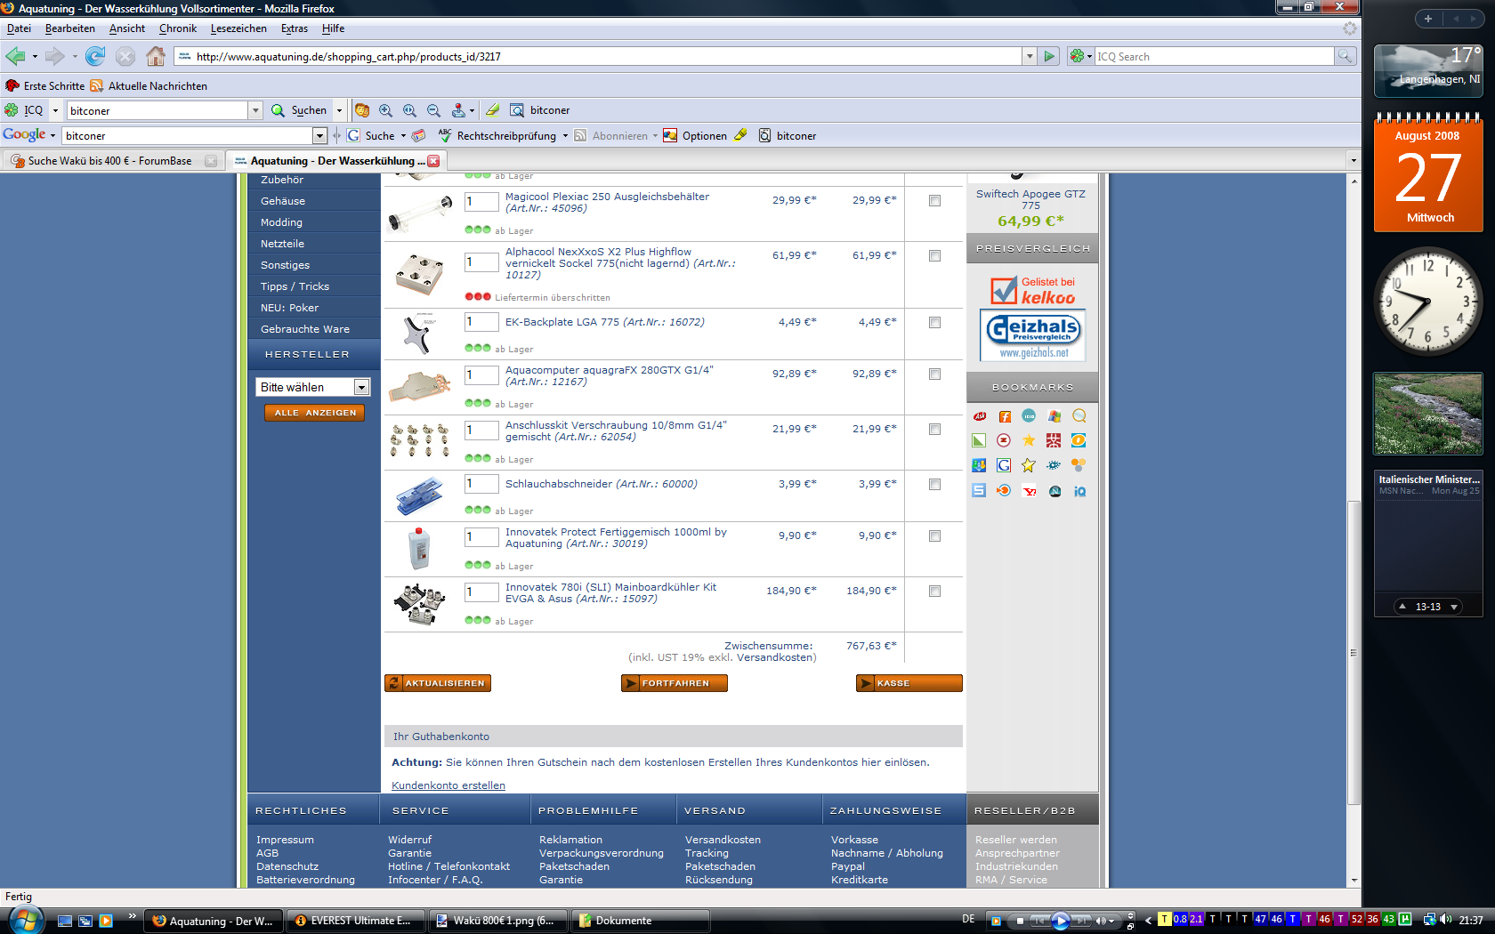Expand the address bar URL history dropdown
1495x934 pixels.
[1030, 57]
